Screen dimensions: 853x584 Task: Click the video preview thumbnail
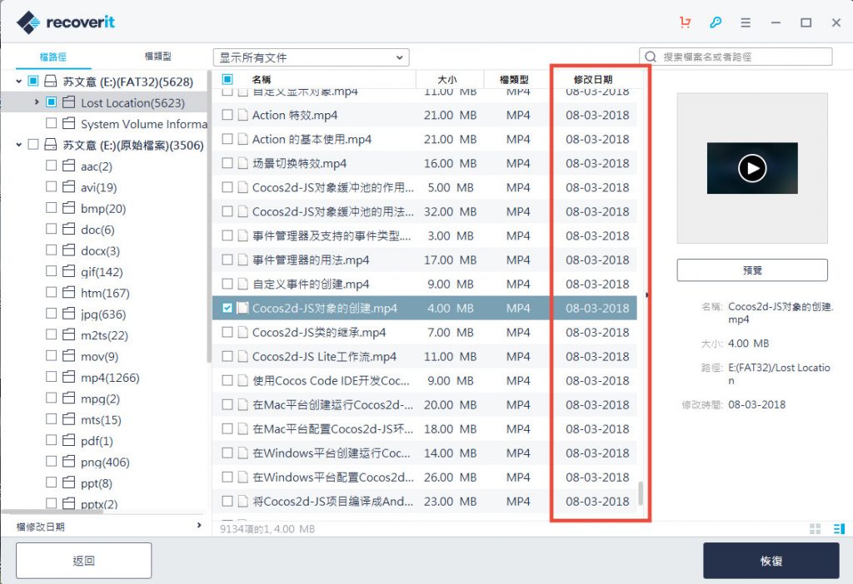point(752,168)
